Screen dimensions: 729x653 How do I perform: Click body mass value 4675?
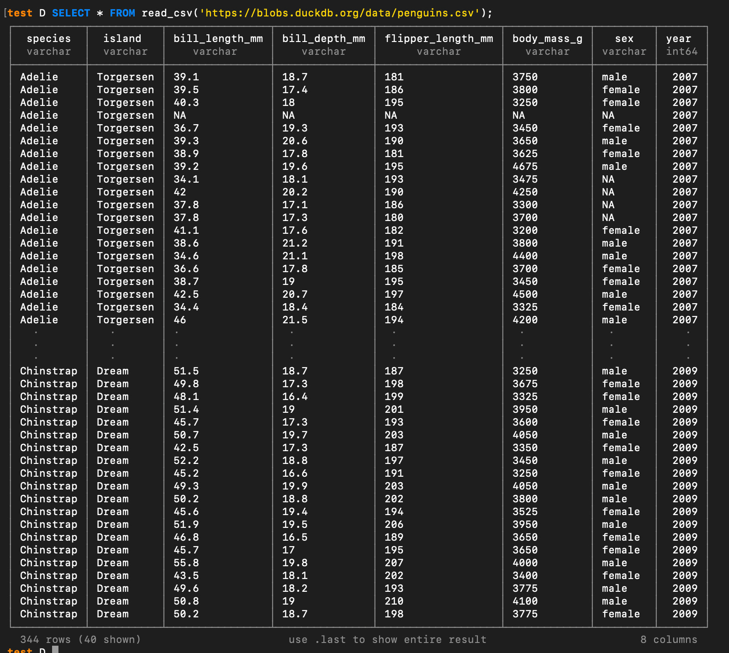point(525,166)
